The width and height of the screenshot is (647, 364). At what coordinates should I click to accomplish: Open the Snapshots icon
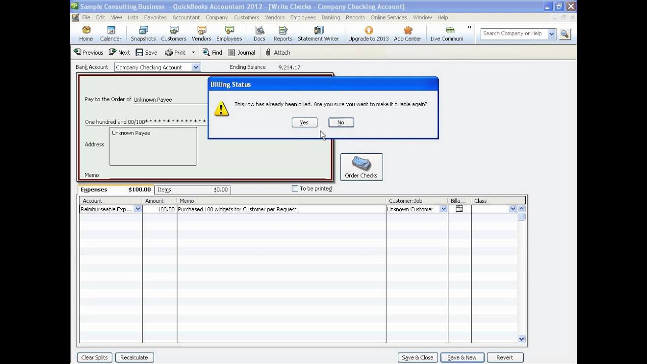point(143,33)
